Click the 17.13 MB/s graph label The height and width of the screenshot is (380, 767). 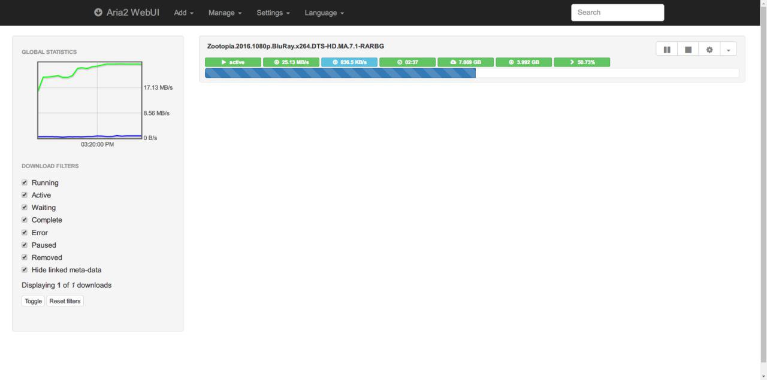(158, 87)
